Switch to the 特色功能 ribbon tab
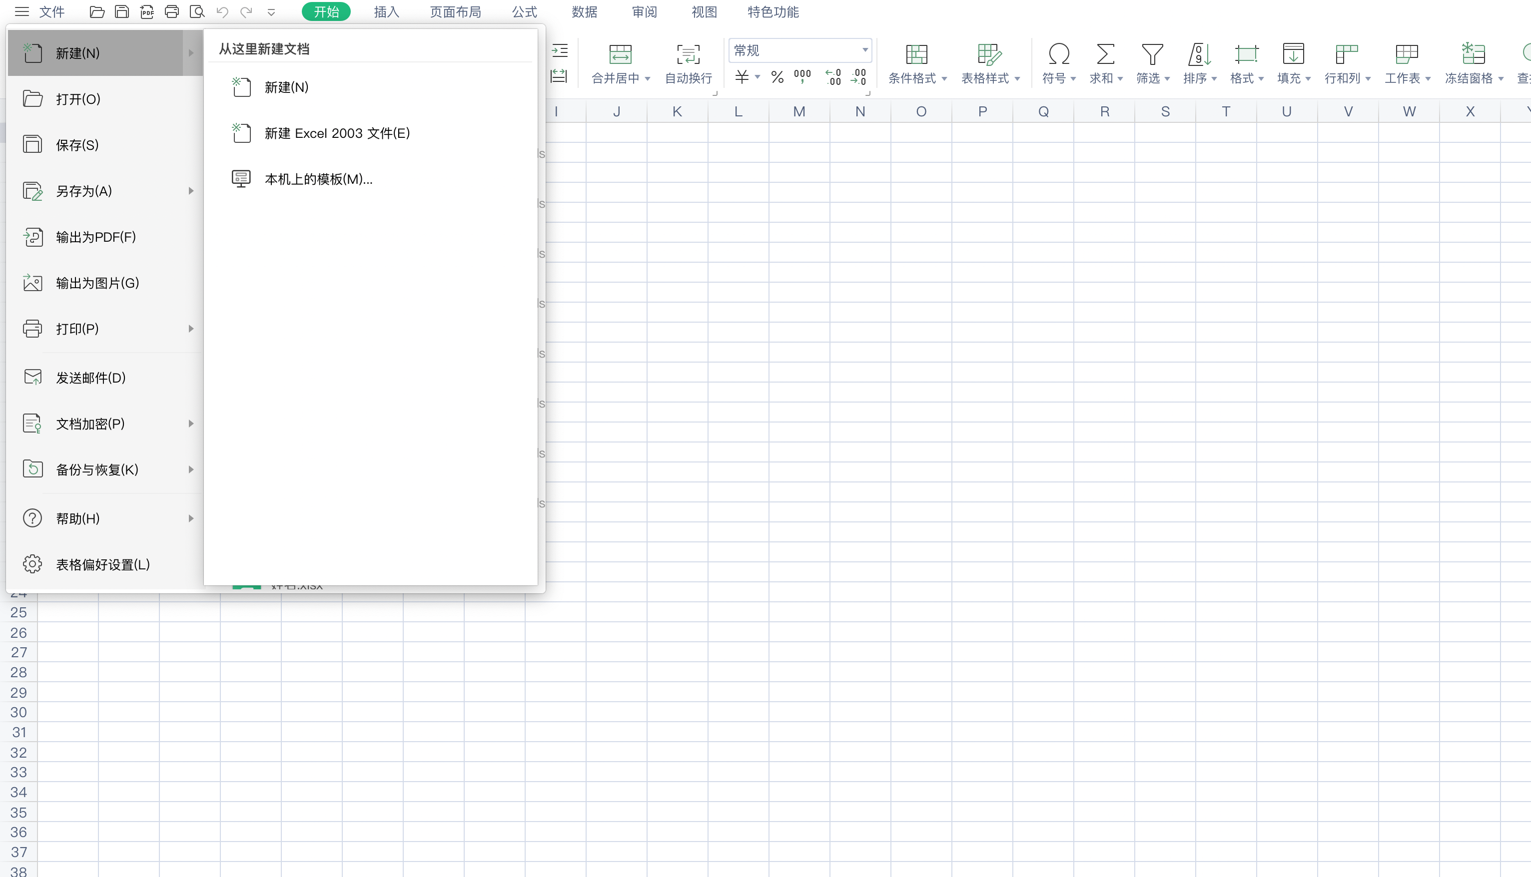This screenshot has width=1531, height=877. (x=773, y=11)
